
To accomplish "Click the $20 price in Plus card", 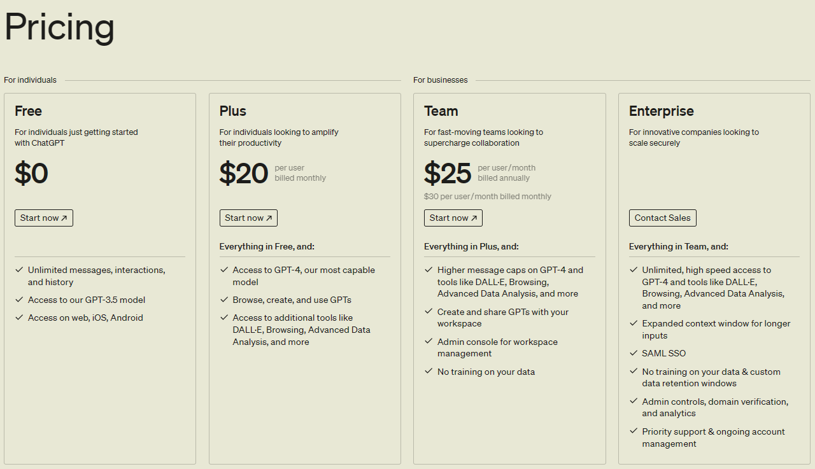I will click(x=244, y=173).
